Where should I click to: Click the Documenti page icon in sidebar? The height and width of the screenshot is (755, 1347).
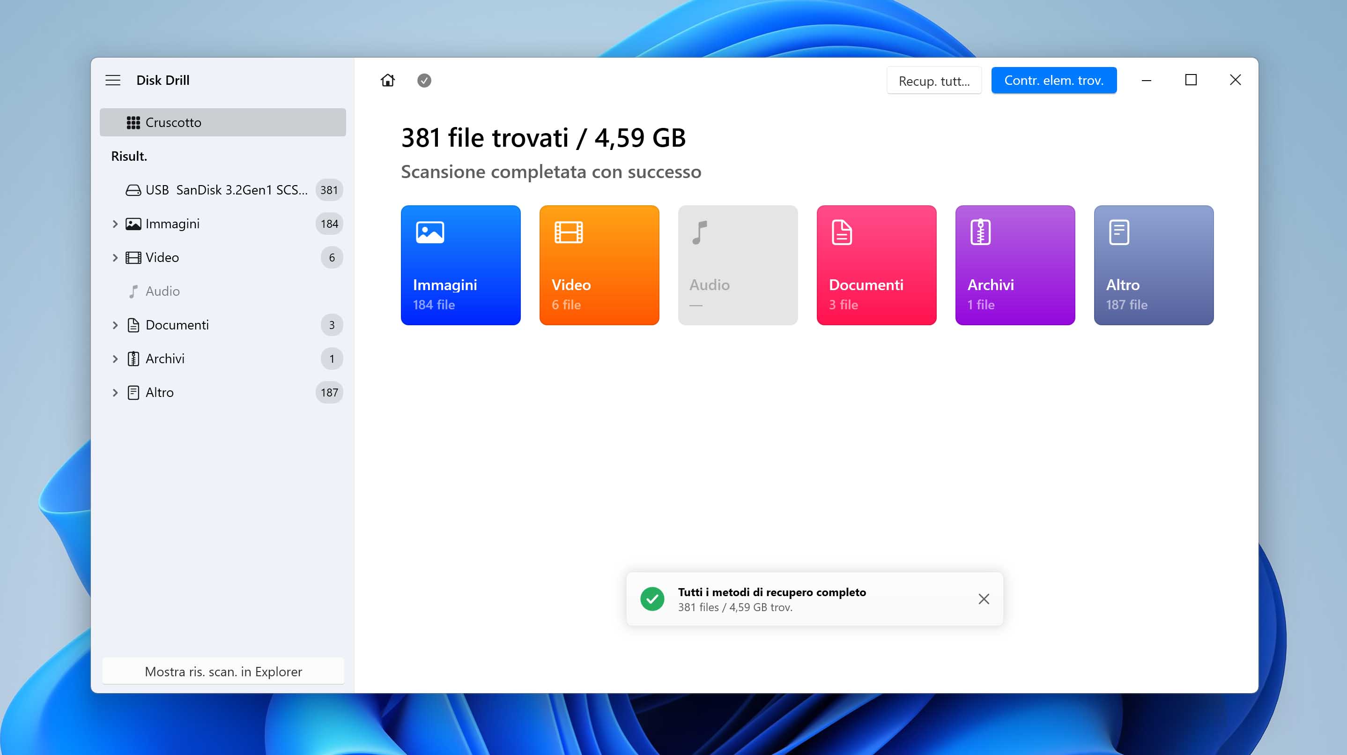[x=133, y=325]
